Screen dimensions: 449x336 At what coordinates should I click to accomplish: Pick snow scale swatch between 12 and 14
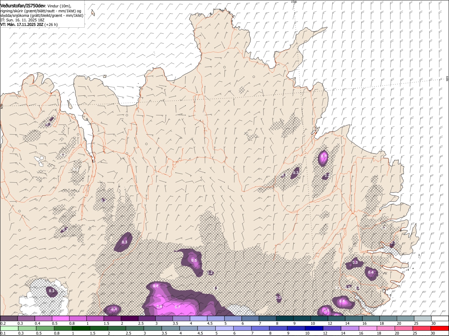point(336,318)
